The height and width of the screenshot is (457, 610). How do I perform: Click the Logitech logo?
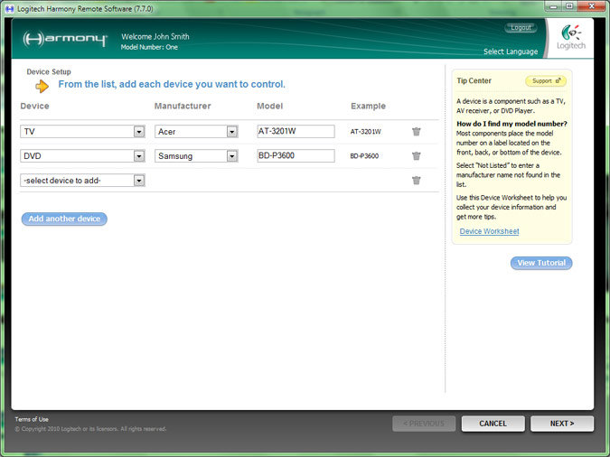click(x=571, y=37)
